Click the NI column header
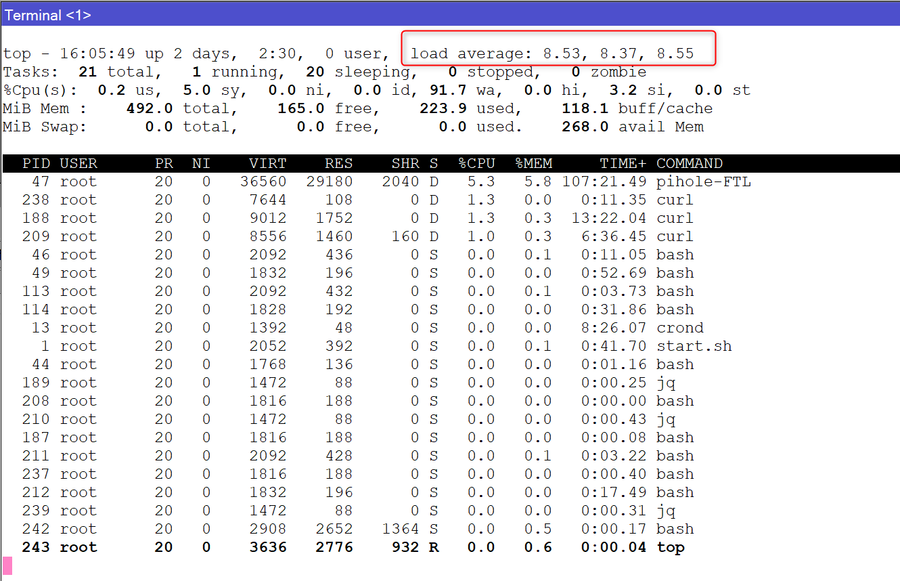Image resolution: width=900 pixels, height=581 pixels. click(201, 163)
